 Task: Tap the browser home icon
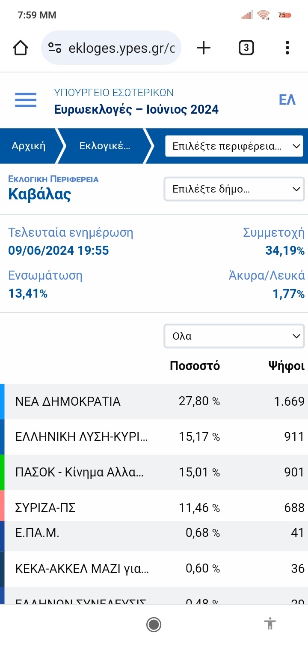click(x=21, y=48)
